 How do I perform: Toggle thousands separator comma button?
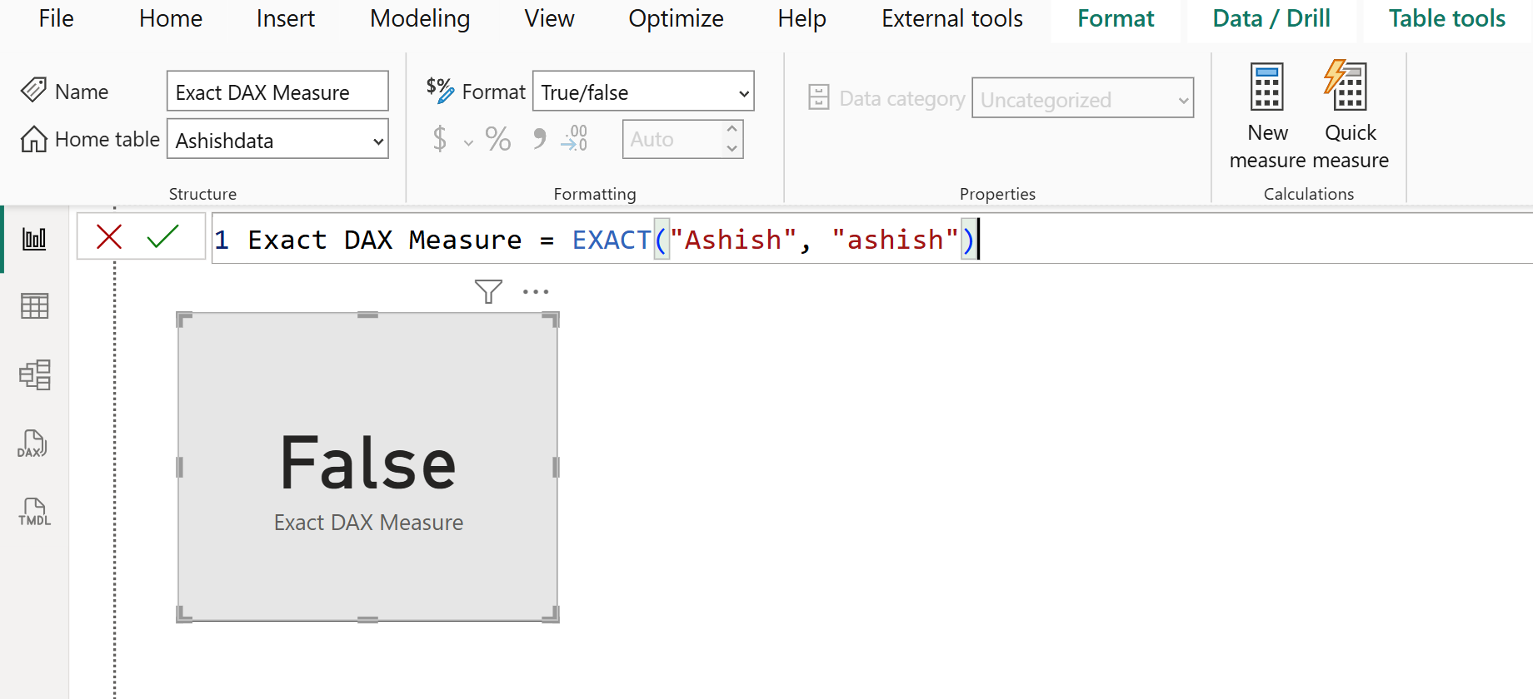point(539,139)
